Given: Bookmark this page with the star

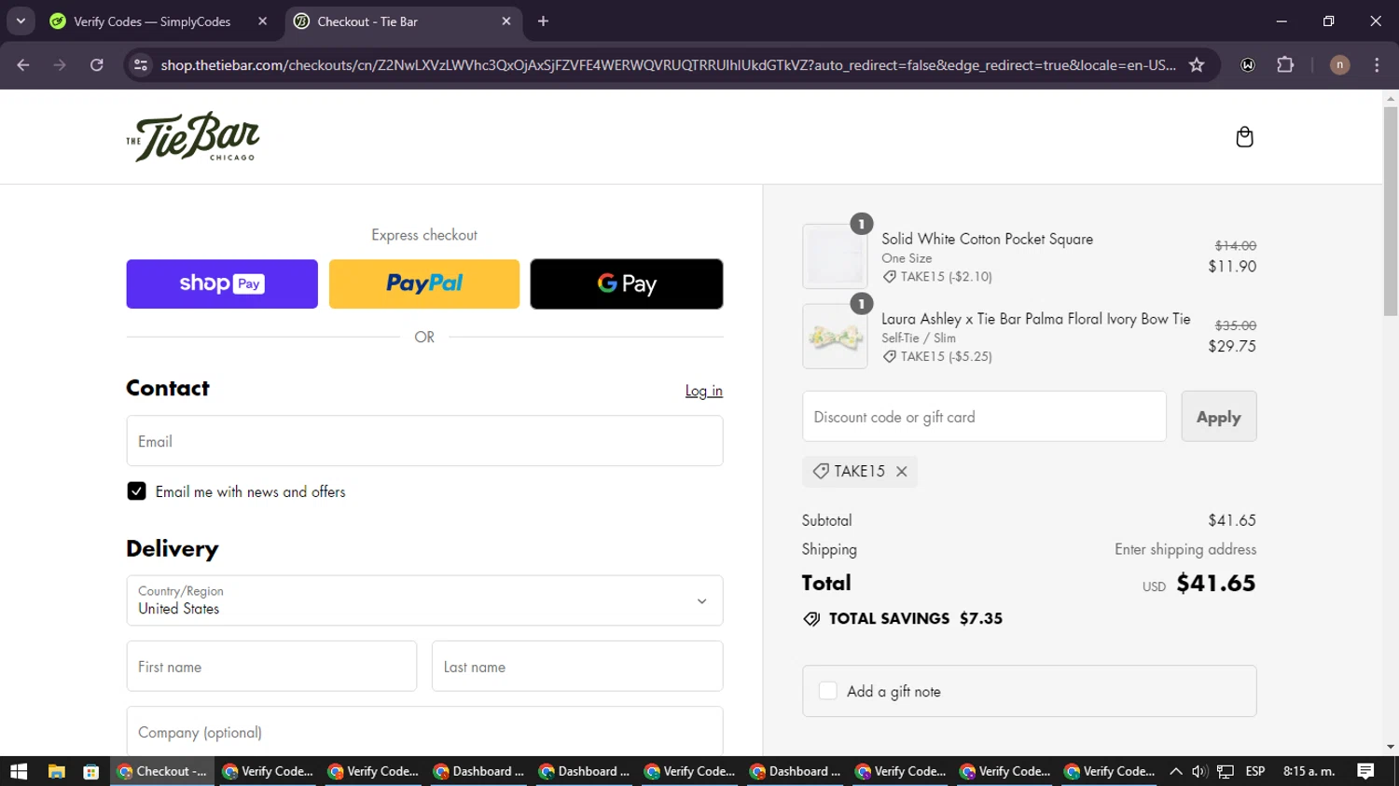Looking at the screenshot, I should click(x=1197, y=65).
